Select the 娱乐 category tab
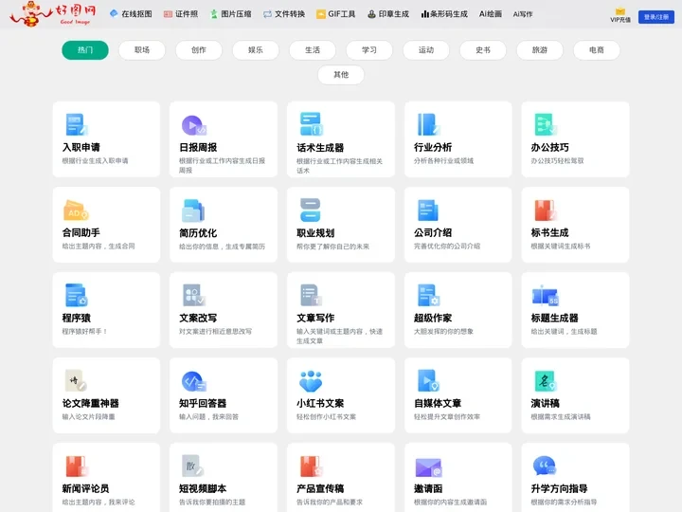 256,50
